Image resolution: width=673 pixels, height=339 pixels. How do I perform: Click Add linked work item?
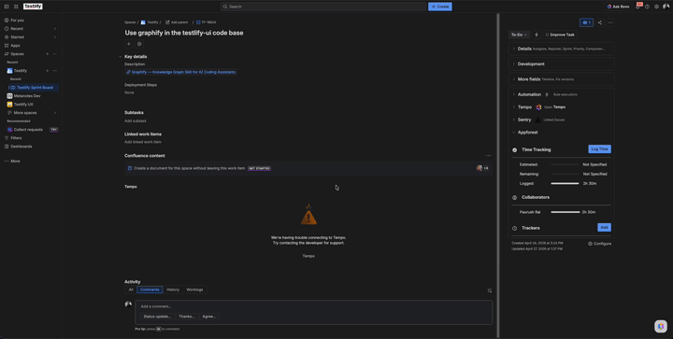[143, 142]
